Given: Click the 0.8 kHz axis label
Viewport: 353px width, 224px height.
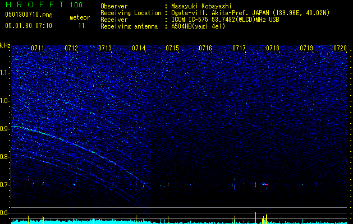Looking at the screenshot, I should click(x=4, y=157).
